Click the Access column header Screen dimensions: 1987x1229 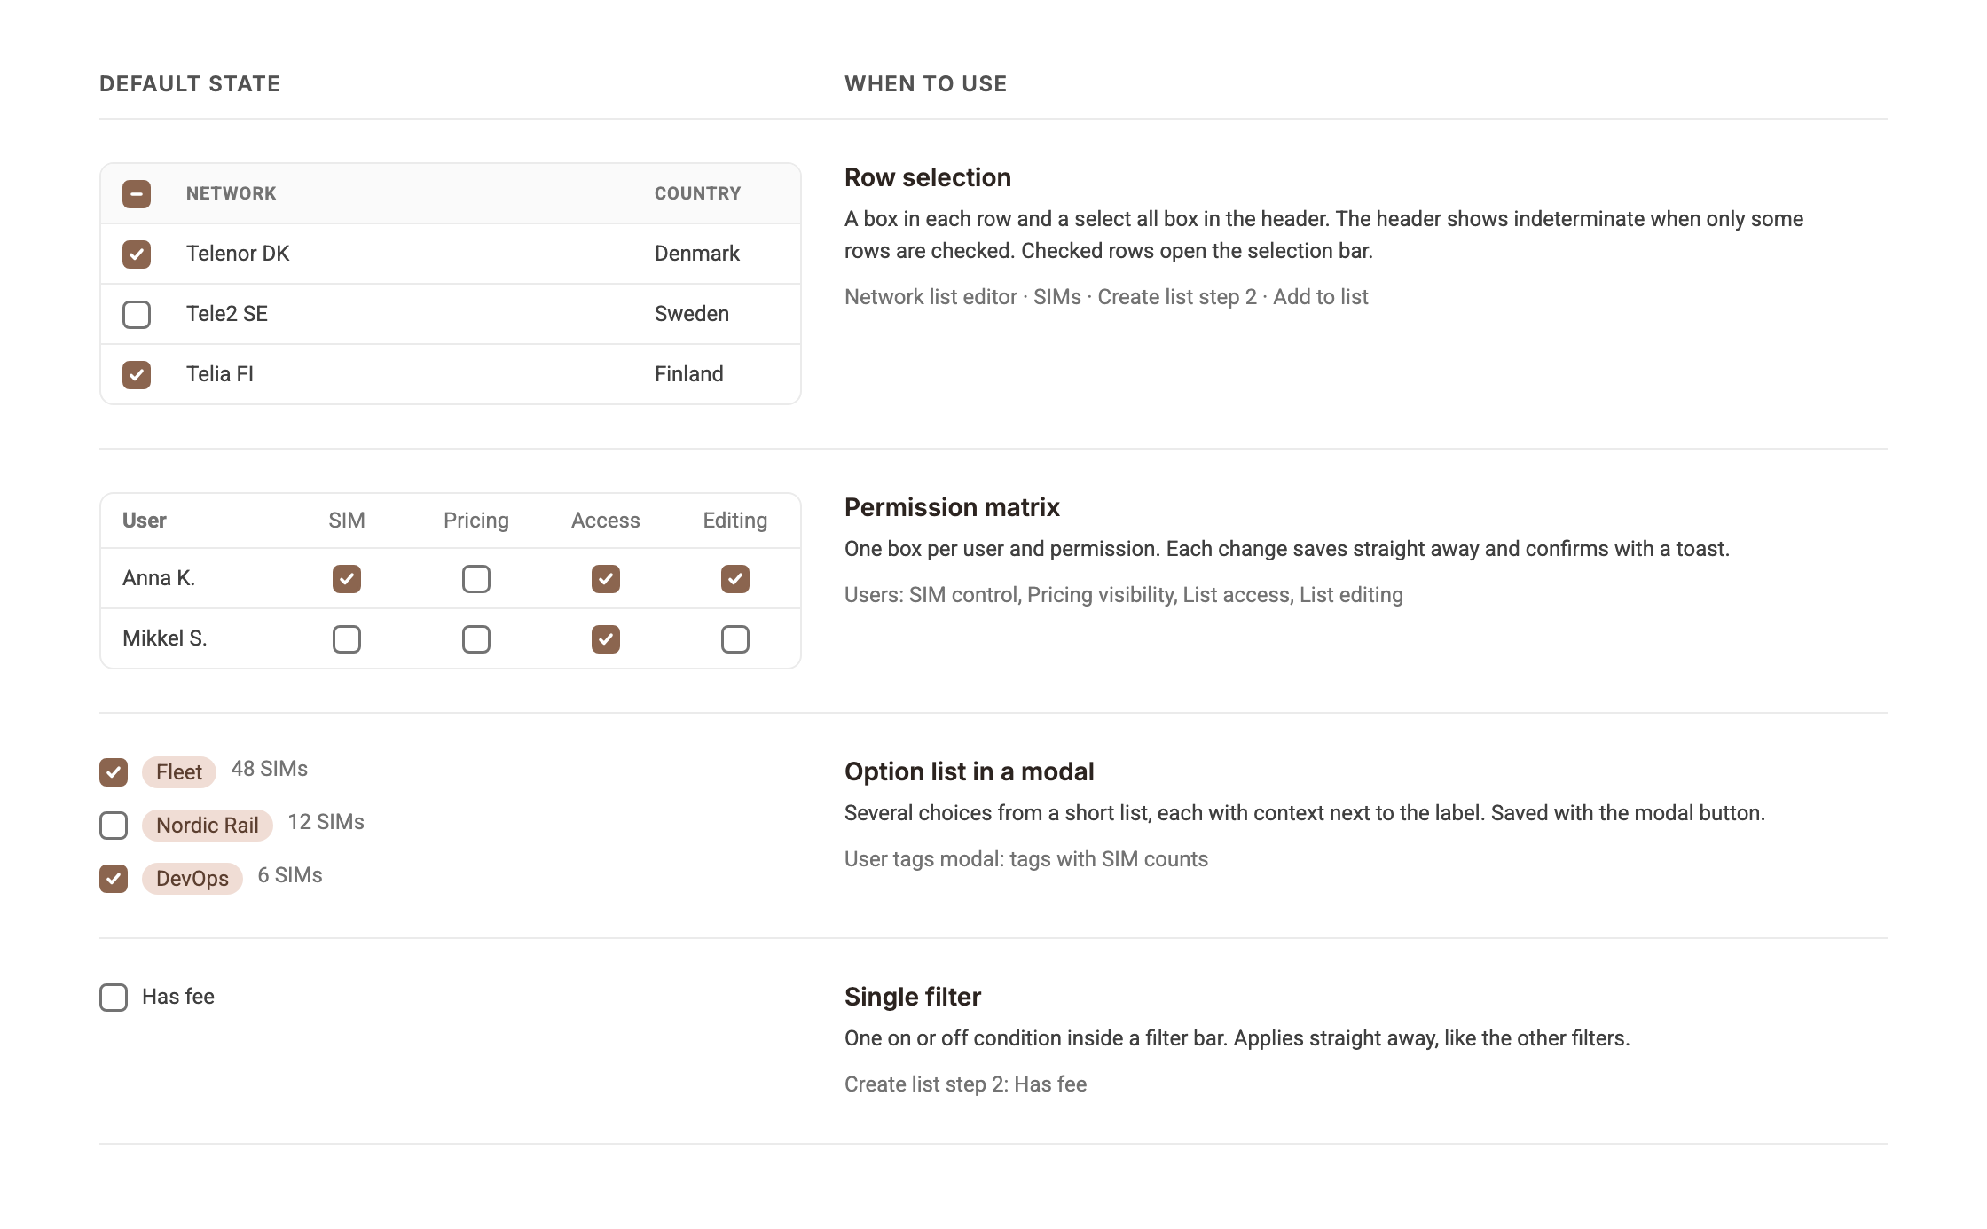[606, 521]
